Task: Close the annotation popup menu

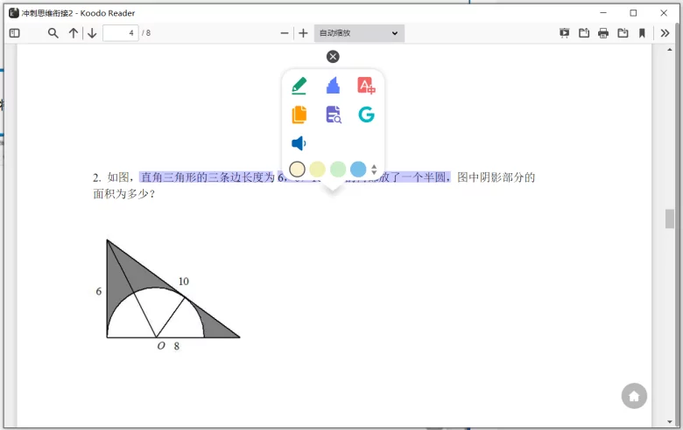Action: click(x=333, y=57)
